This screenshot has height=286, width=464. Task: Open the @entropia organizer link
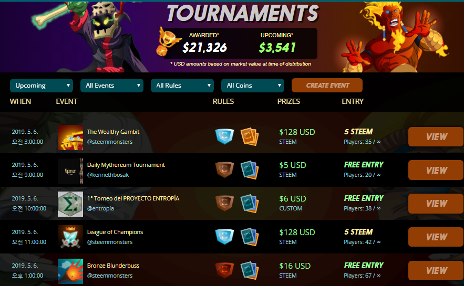(100, 208)
